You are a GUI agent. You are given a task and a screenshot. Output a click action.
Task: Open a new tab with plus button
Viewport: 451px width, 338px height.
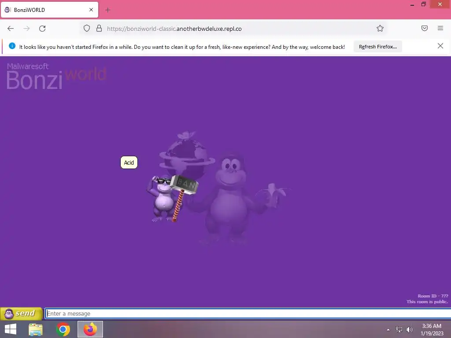click(x=108, y=10)
